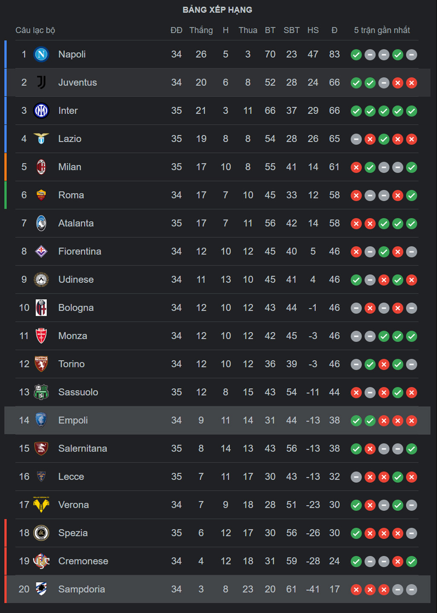Open the Atalanta team name link
437x613 pixels.
tap(76, 223)
